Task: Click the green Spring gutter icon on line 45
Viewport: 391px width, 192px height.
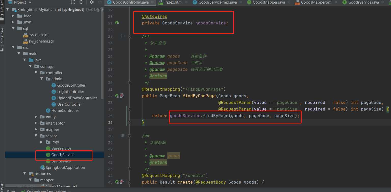Action: point(117,182)
